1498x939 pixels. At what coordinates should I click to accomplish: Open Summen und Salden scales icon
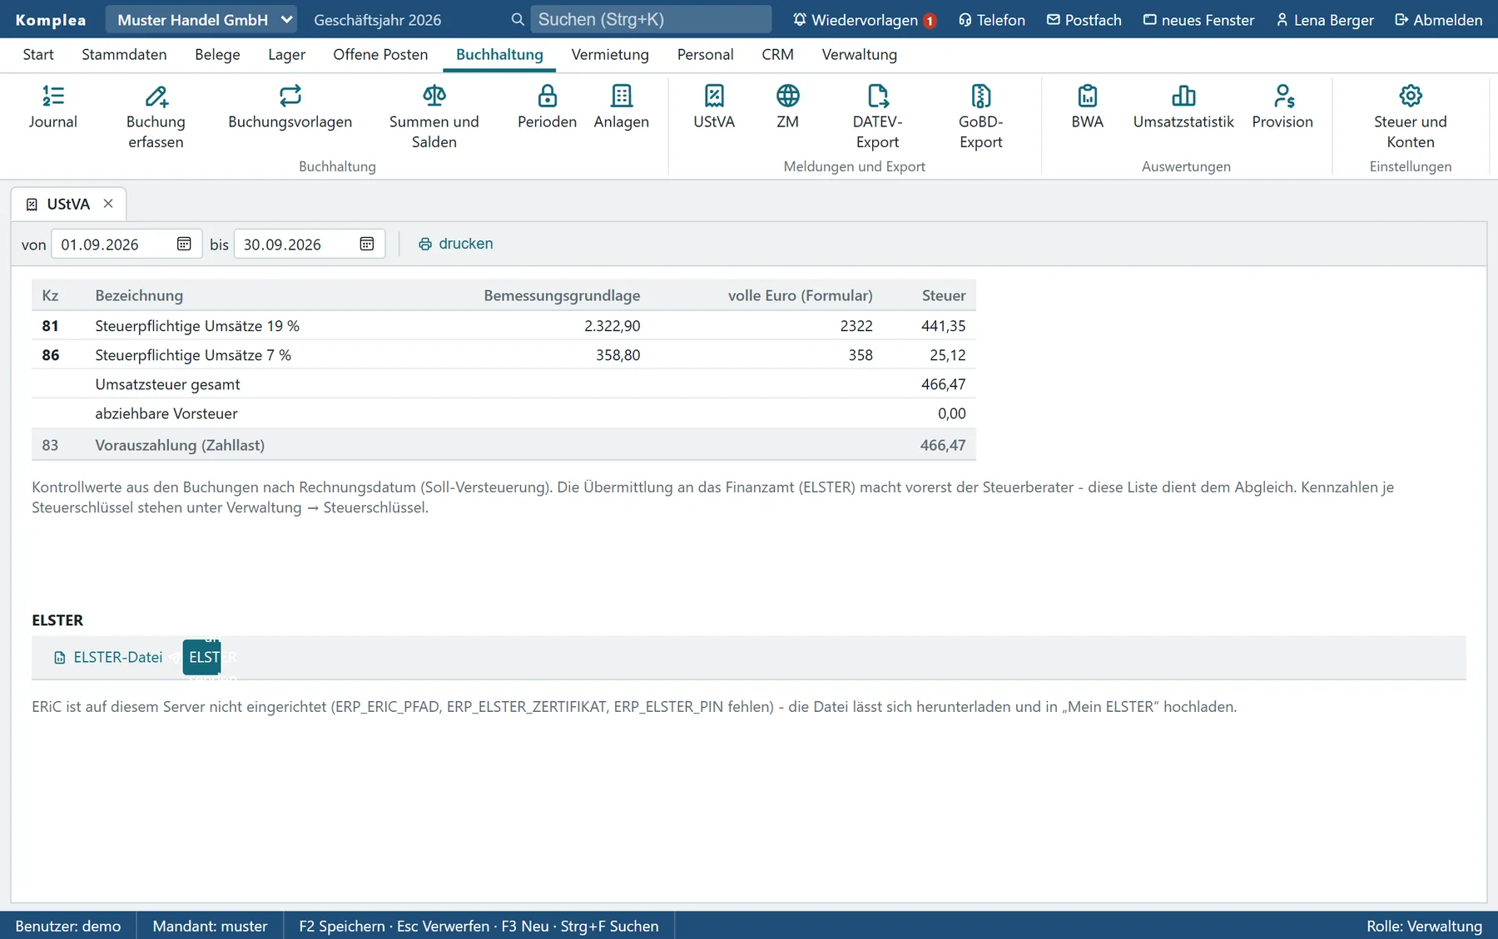pyautogui.click(x=434, y=118)
